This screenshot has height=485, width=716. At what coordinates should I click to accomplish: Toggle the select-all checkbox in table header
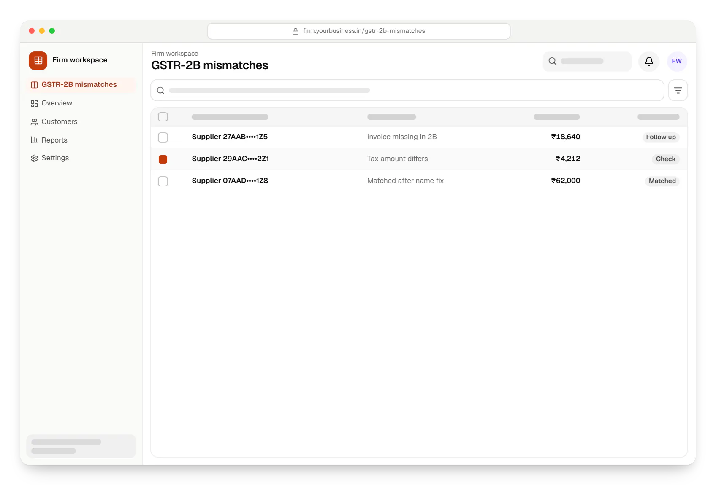pyautogui.click(x=163, y=117)
